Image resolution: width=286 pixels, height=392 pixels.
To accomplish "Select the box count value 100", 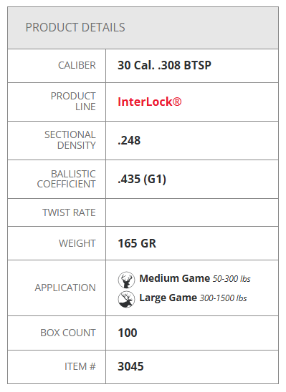I will (x=128, y=333).
